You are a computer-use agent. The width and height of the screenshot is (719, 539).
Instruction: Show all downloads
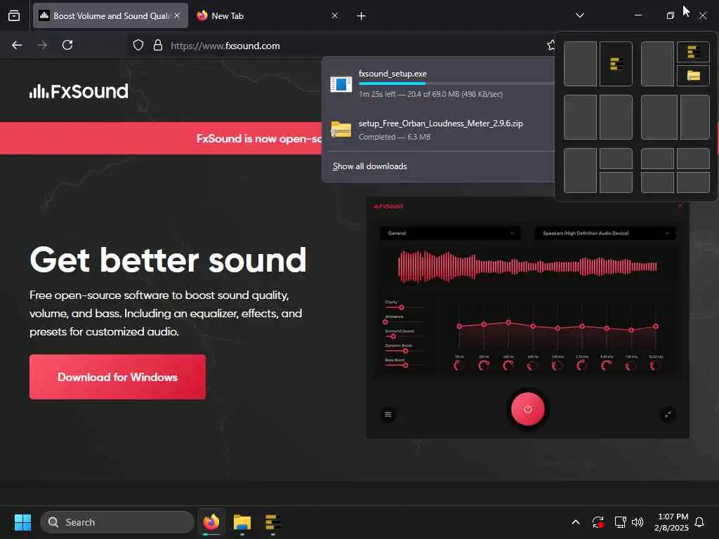[x=369, y=166]
